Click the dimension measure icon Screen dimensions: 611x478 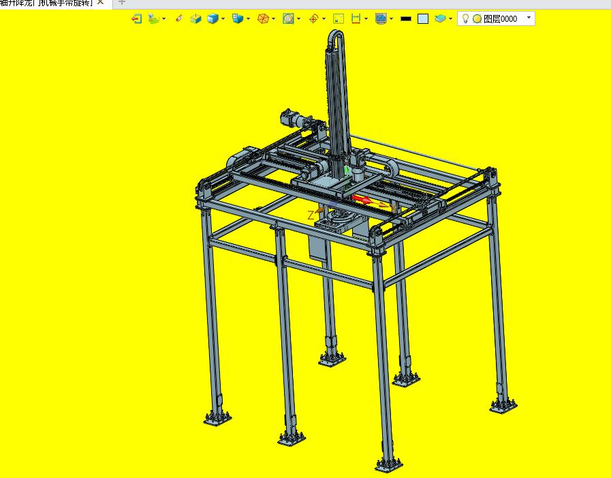click(356, 18)
